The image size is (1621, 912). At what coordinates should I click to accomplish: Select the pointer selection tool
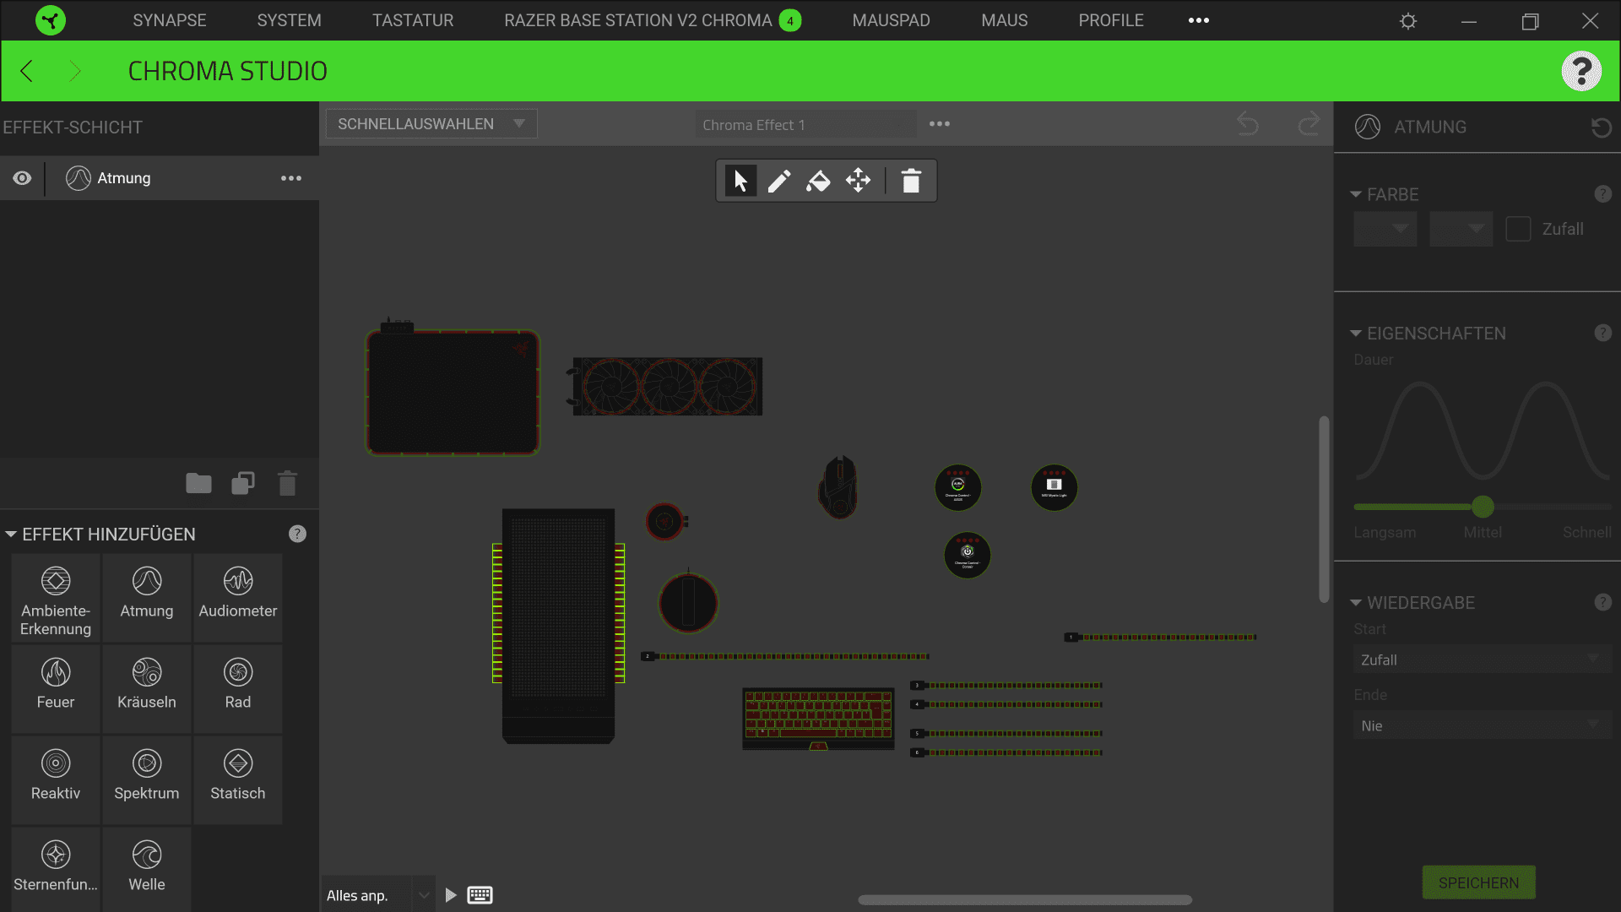click(740, 181)
